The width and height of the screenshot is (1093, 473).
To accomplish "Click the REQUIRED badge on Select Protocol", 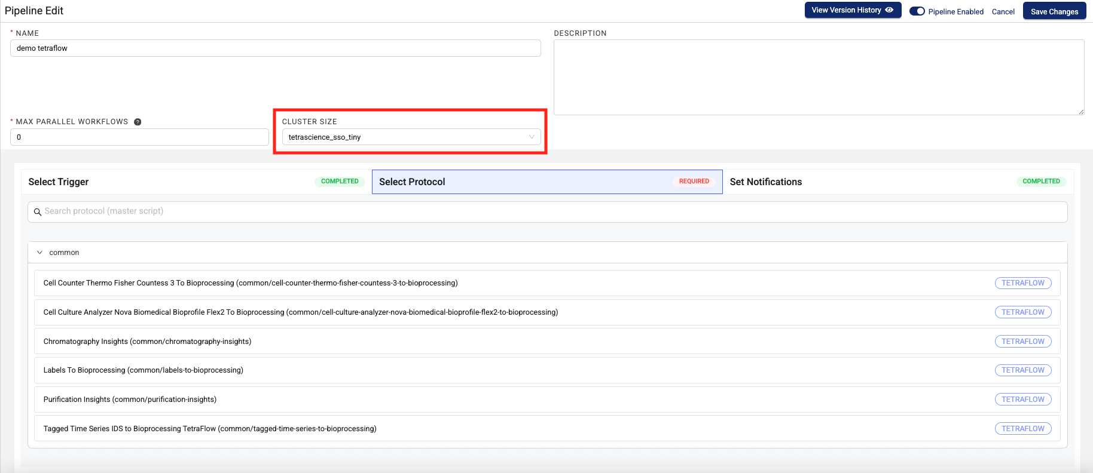I will click(x=694, y=182).
